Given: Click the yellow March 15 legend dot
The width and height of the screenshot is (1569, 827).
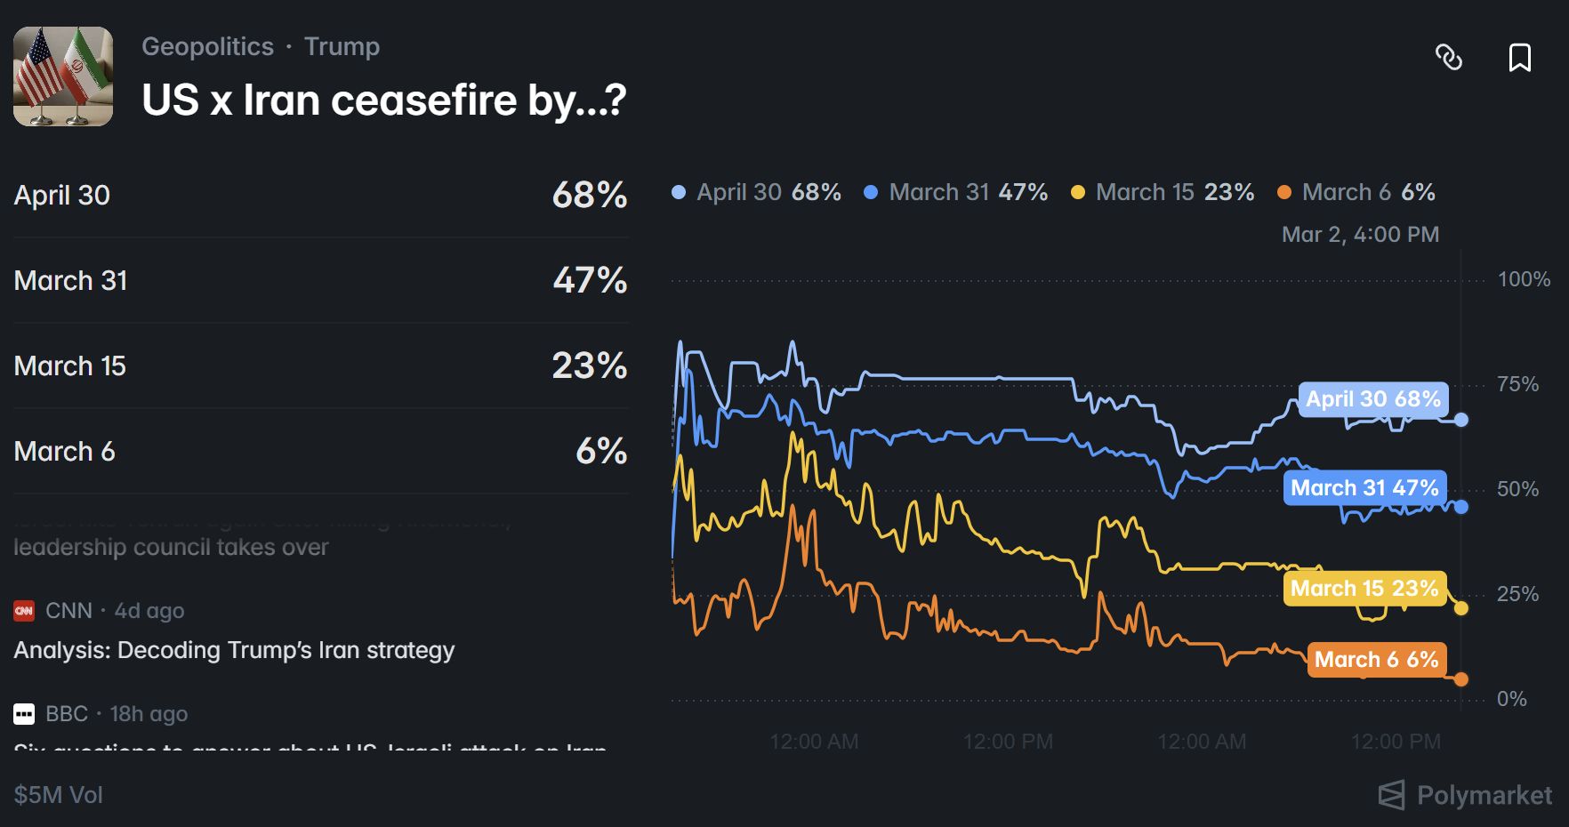Looking at the screenshot, I should [x=1078, y=192].
